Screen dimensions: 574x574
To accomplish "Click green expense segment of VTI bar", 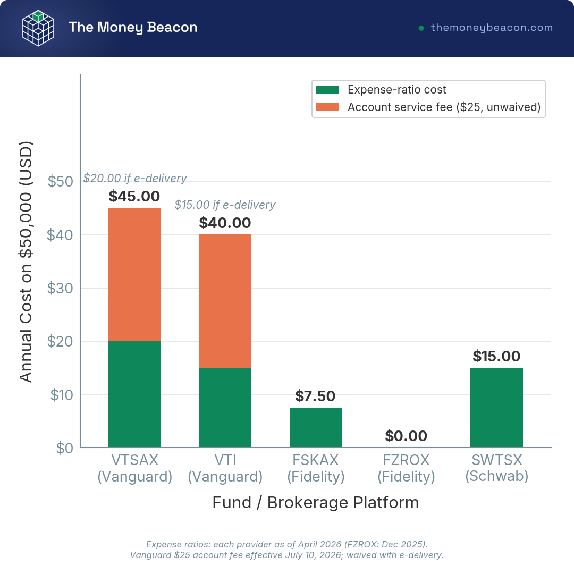I will tap(225, 408).
